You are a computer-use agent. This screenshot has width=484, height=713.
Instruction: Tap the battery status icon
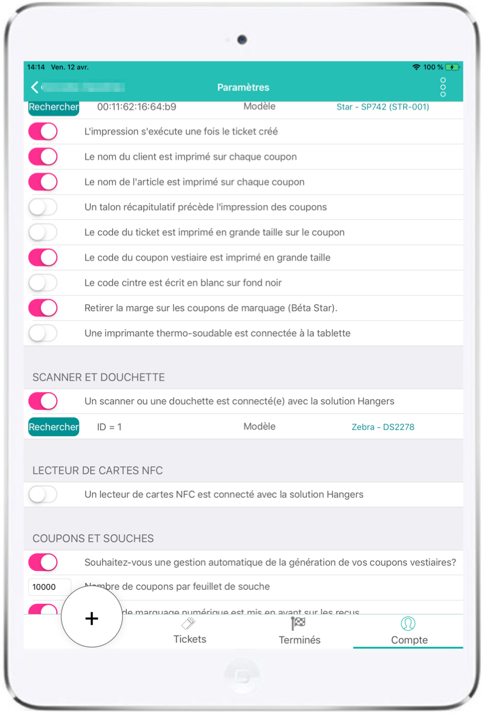click(452, 67)
